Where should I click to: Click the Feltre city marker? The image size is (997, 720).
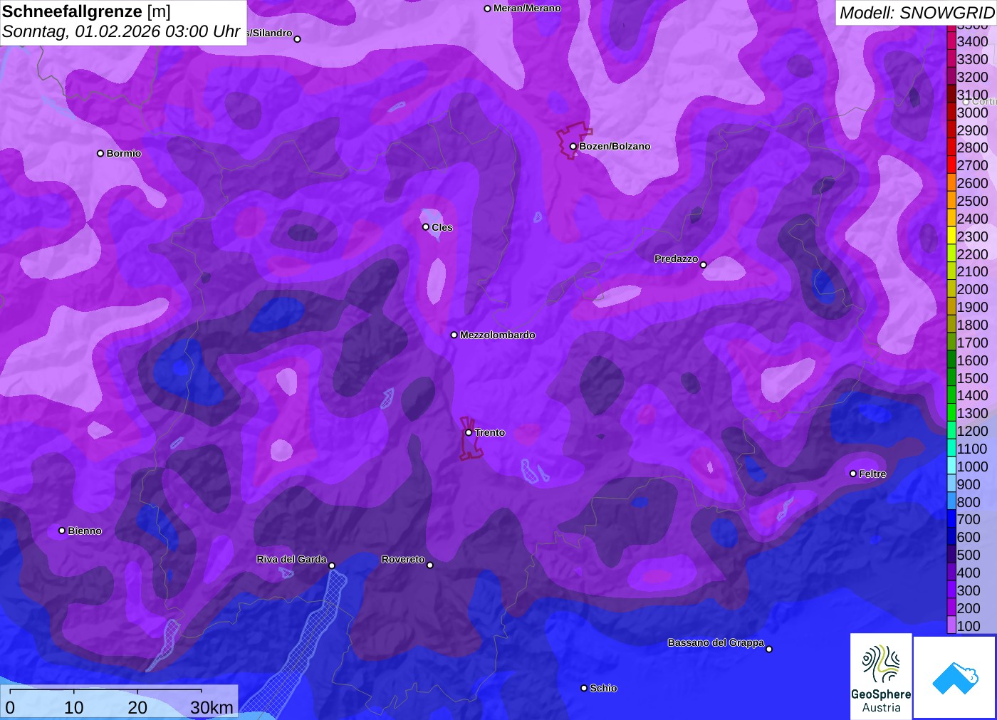(853, 474)
